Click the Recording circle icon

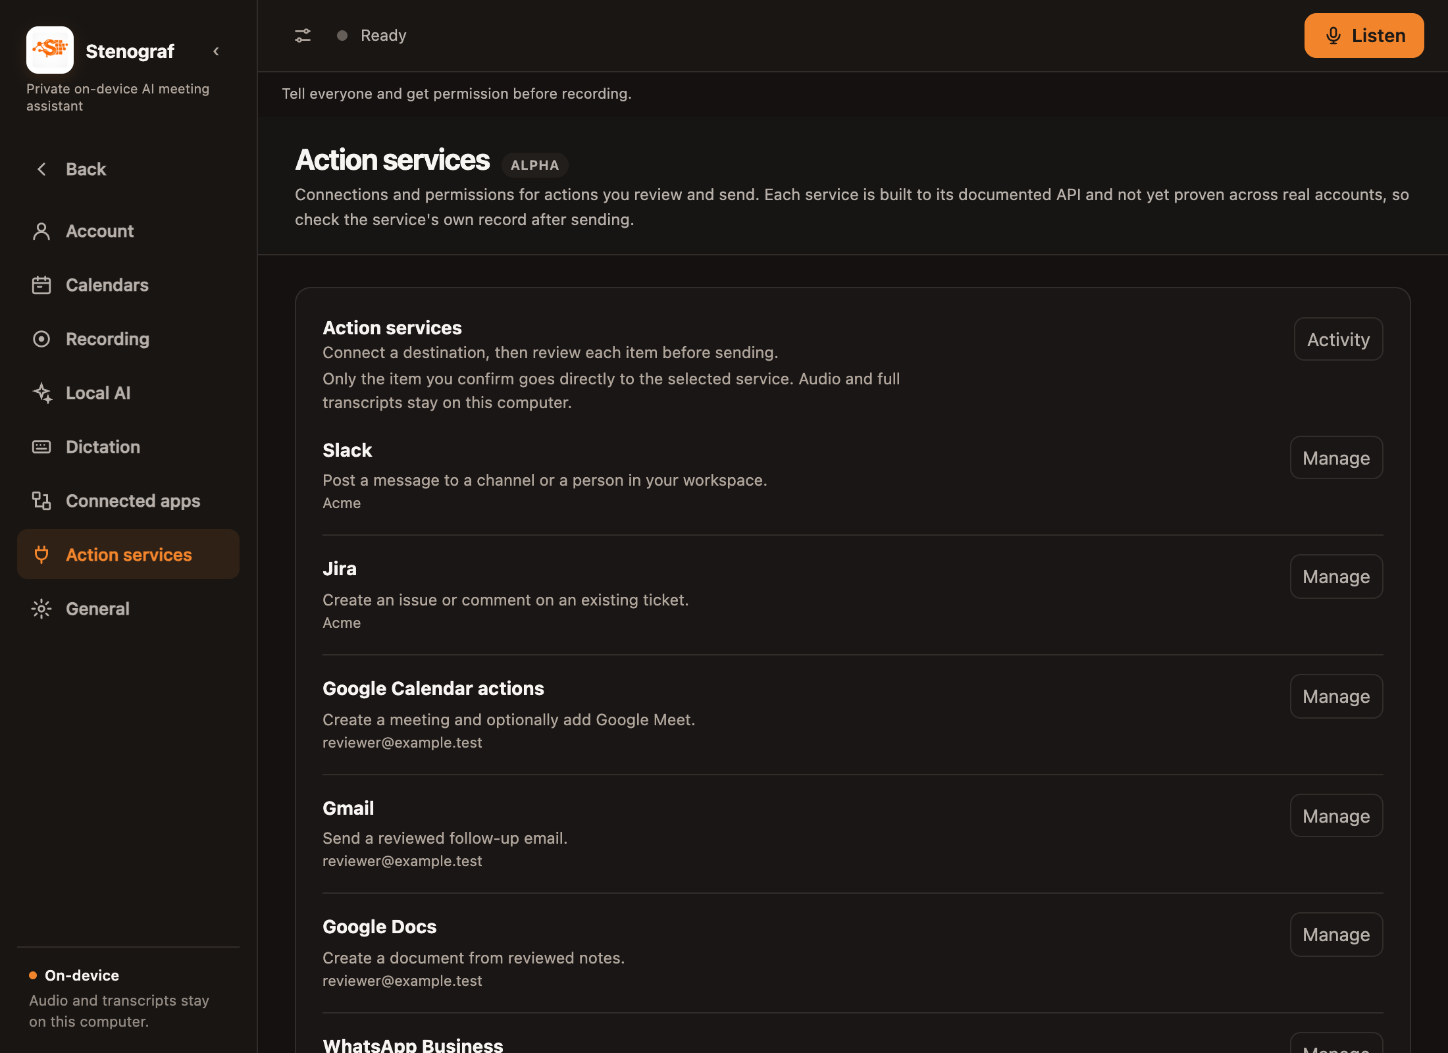coord(41,339)
